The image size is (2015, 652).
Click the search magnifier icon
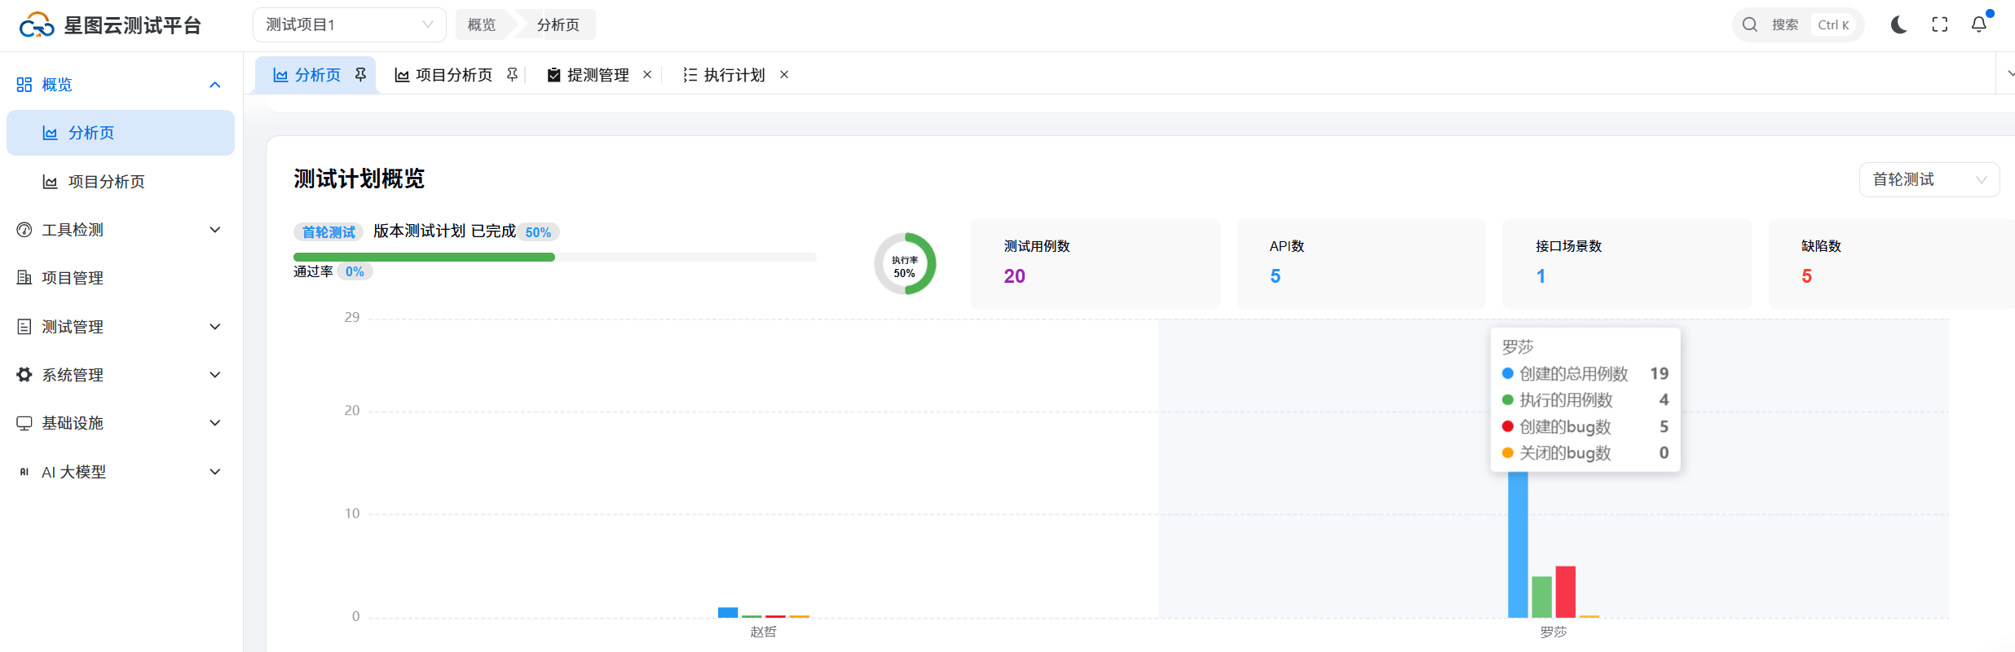point(1750,25)
